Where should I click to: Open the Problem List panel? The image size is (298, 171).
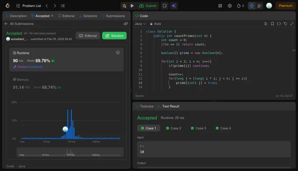28,6
